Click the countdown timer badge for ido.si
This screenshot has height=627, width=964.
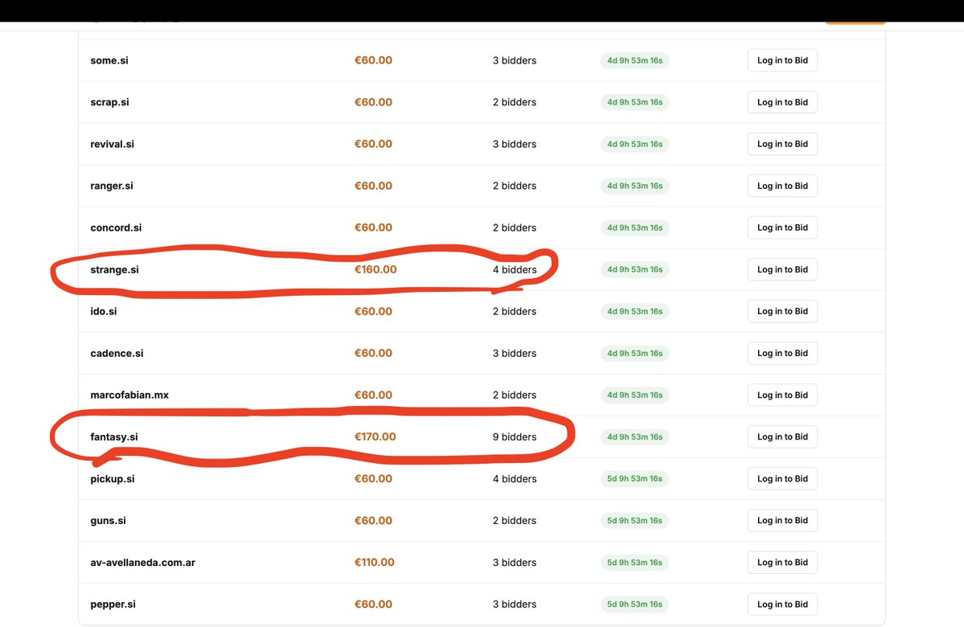click(x=634, y=311)
